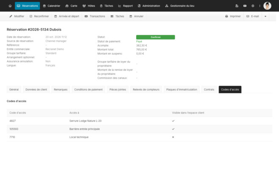Open Arrivée et départ

tap(67, 17)
